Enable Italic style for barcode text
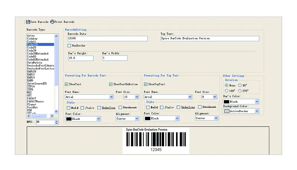The width and height of the screenshot is (297, 170). tap(82, 108)
